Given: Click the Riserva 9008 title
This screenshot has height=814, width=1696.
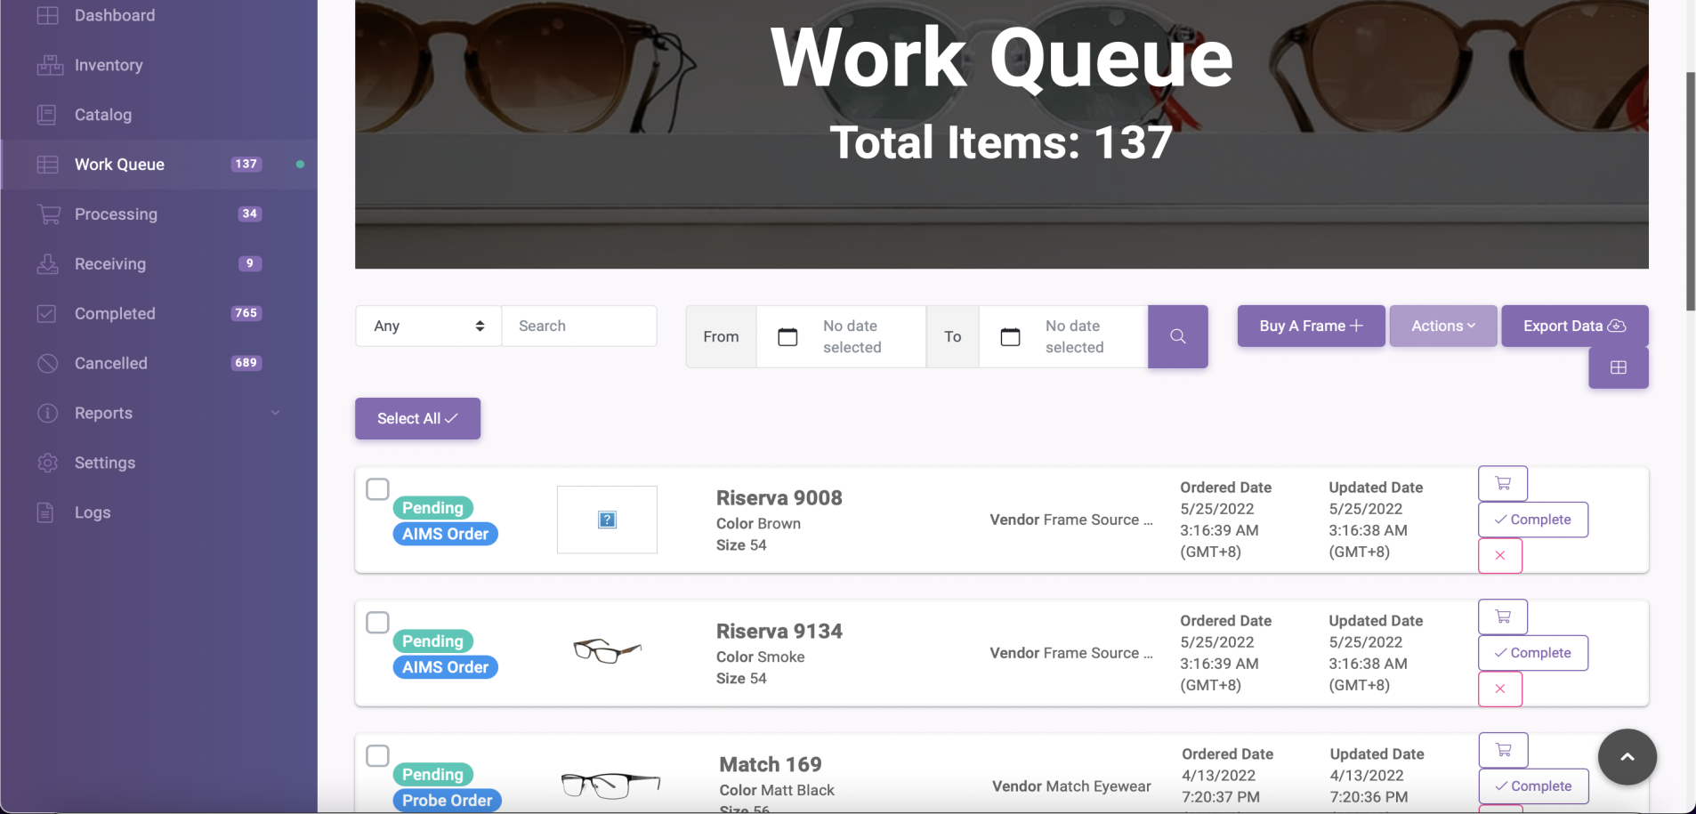Looking at the screenshot, I should pyautogui.click(x=779, y=498).
